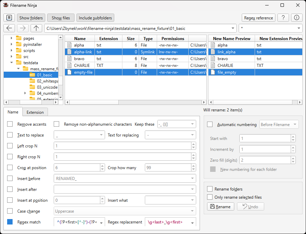
Task: Increase Zero fill digits with the stepper
Action: point(293,158)
